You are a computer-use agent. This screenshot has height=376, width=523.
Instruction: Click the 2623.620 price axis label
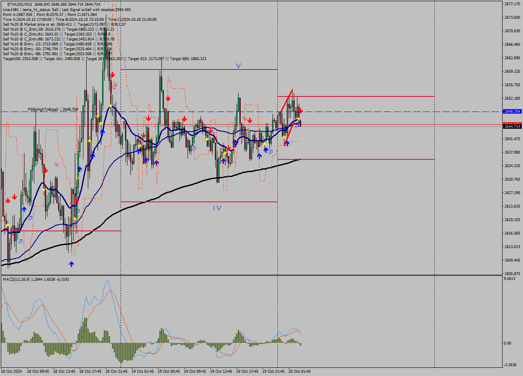tap(512, 206)
